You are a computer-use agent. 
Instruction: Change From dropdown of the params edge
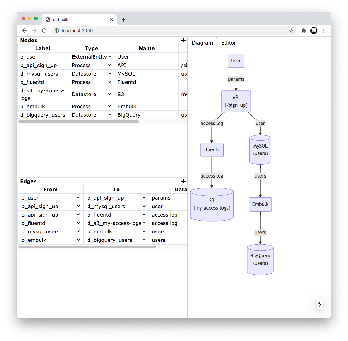pyautogui.click(x=51, y=198)
